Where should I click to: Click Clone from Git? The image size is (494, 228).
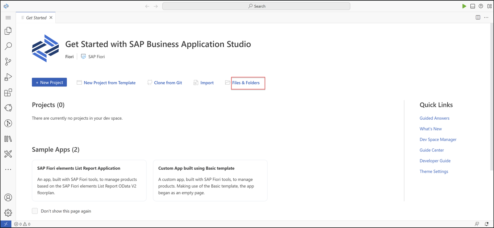coord(165,83)
